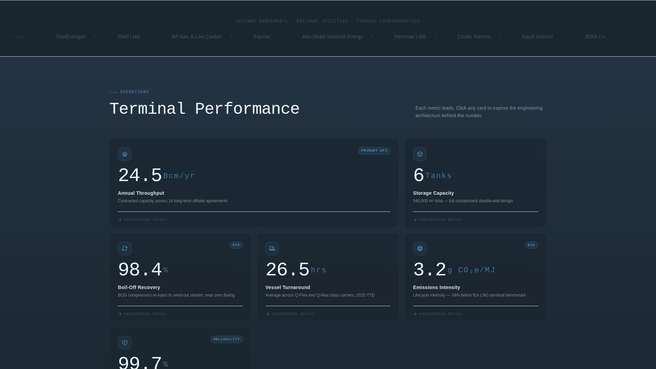The height and width of the screenshot is (369, 656).
Task: Click the arrow icon beside Vessel Turnaround's Engineering Detail
Action: point(268,314)
